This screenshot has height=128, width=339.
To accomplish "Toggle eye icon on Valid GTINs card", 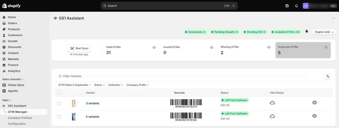I will point(154,47).
